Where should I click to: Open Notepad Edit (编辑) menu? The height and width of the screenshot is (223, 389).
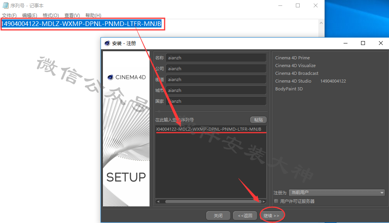tap(30, 16)
